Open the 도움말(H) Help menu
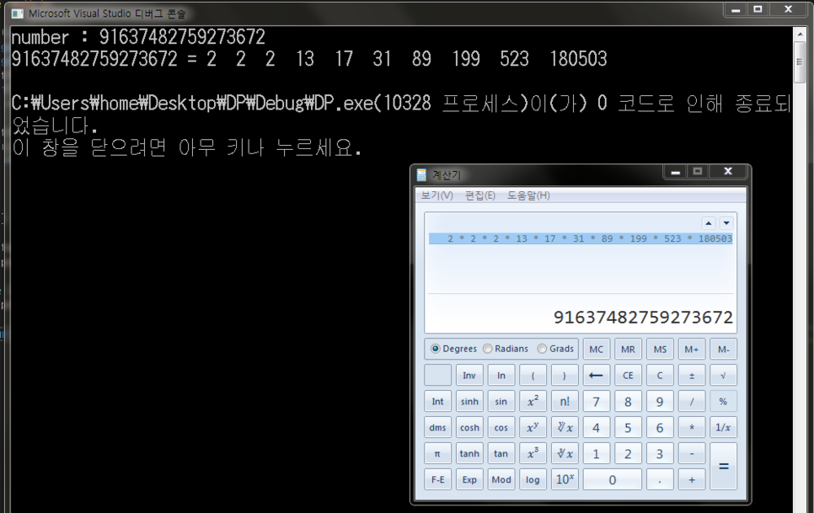Screen dimensions: 814x513 click(528, 195)
